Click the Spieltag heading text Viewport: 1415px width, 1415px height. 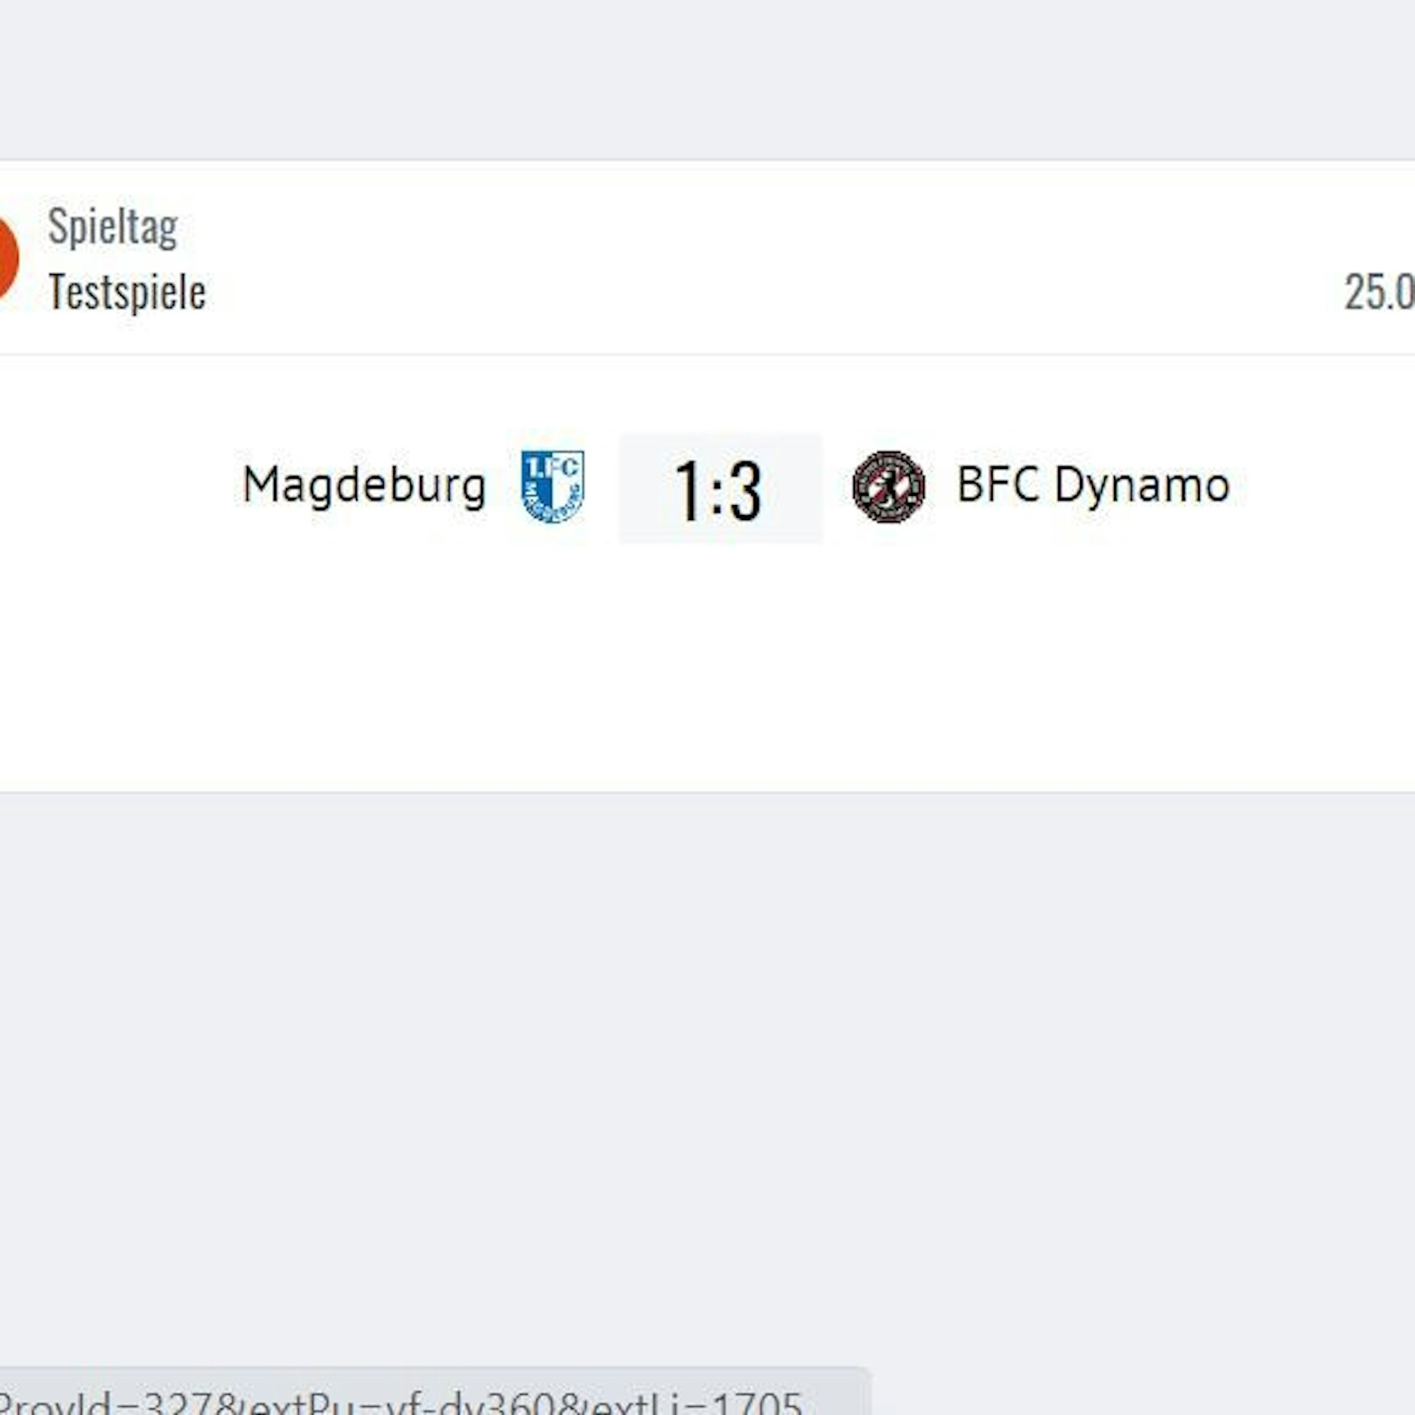(113, 226)
